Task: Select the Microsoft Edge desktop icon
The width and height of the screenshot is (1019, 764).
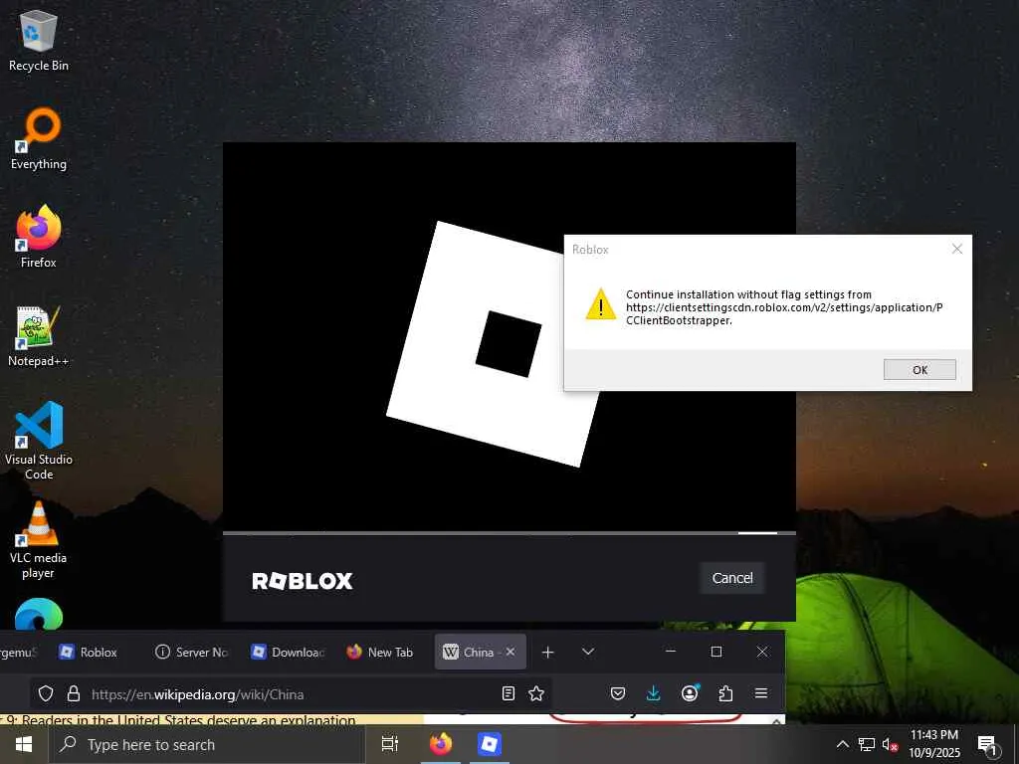Action: [x=39, y=615]
